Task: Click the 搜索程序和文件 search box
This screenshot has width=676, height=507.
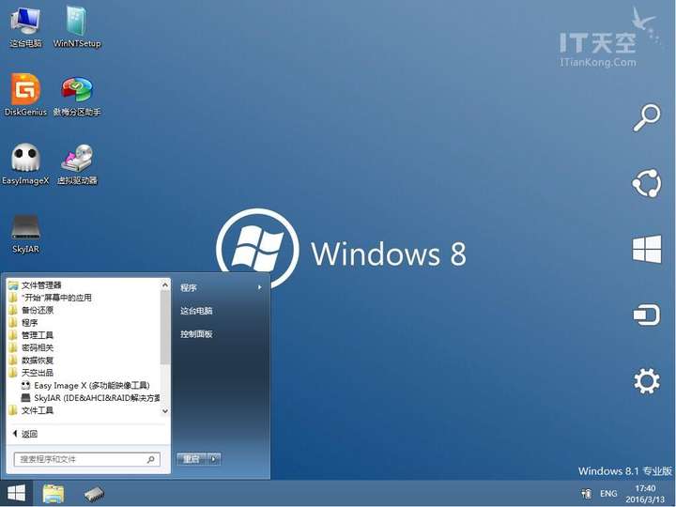Action: (x=86, y=459)
